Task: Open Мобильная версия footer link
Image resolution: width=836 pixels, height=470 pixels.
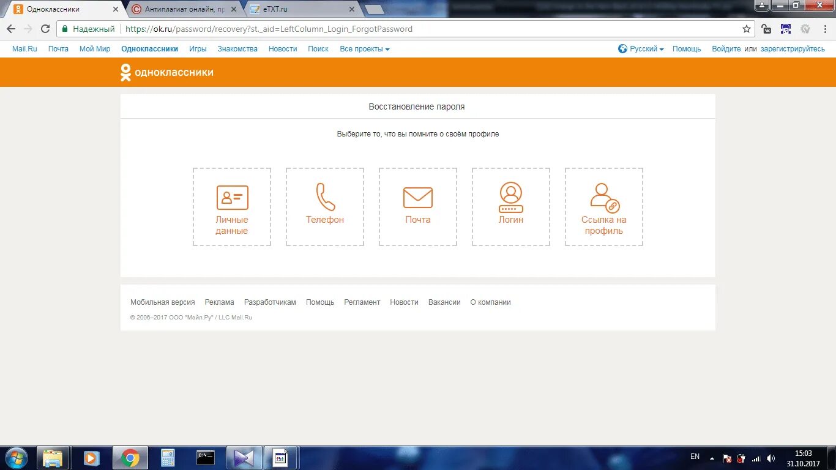Action: [163, 302]
